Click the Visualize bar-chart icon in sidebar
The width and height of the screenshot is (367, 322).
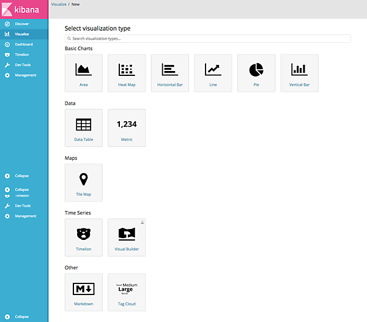coord(7,34)
